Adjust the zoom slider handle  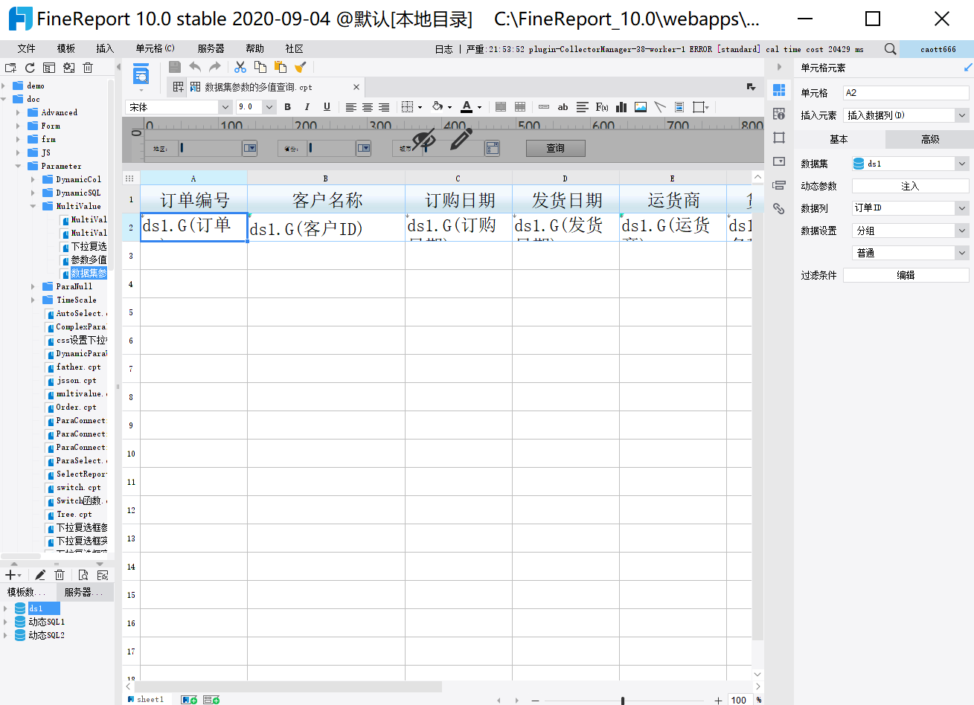click(x=623, y=700)
